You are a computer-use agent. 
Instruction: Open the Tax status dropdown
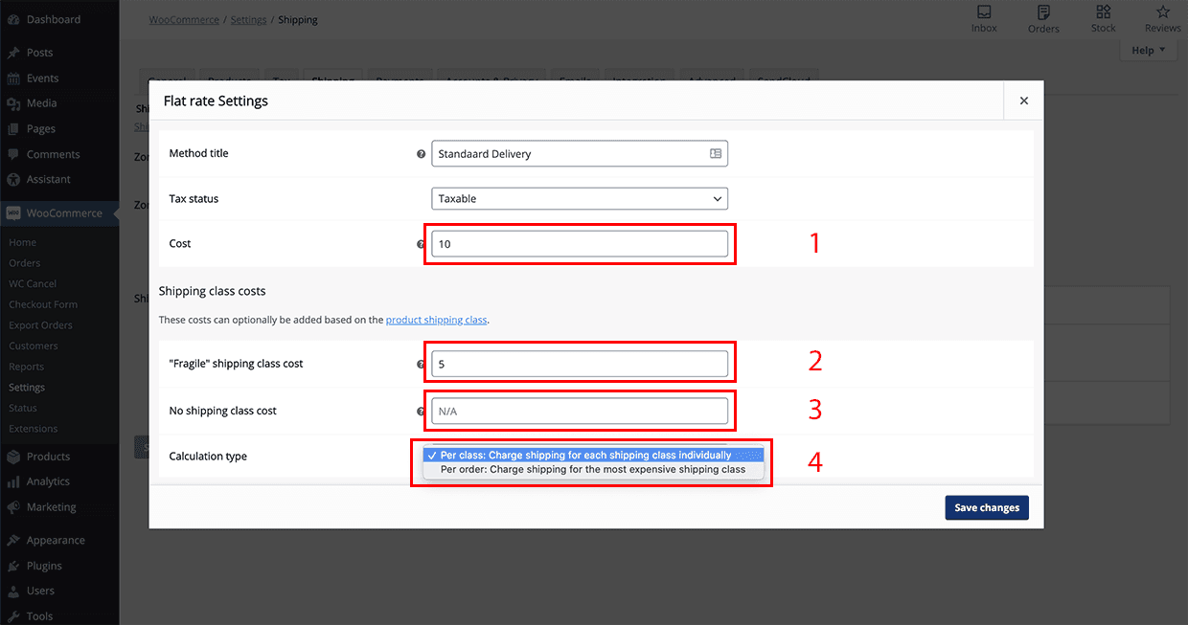(x=580, y=198)
